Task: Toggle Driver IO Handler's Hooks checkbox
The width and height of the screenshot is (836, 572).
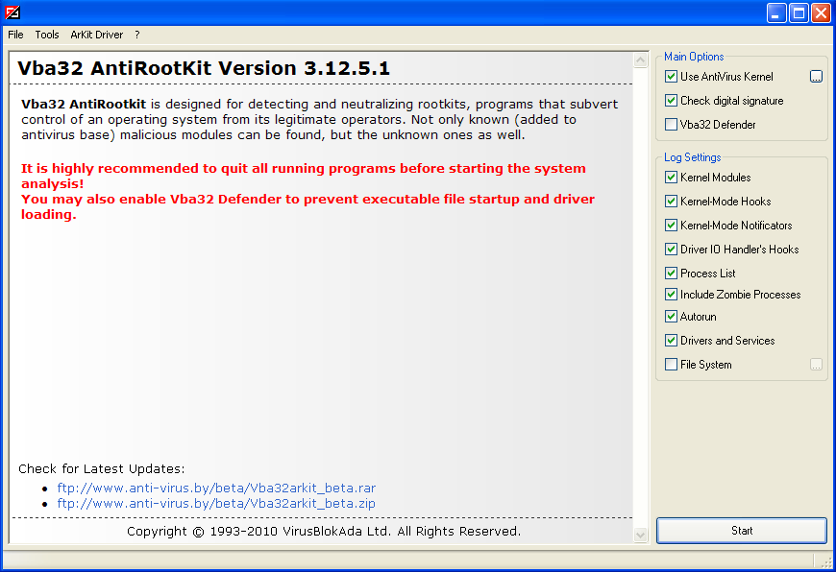Action: [672, 250]
